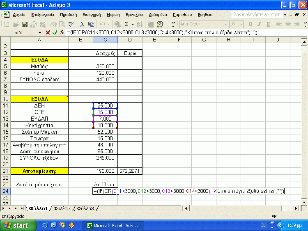Click EL language indicator in tray
This screenshot has height=231, width=308.
click(x=263, y=225)
